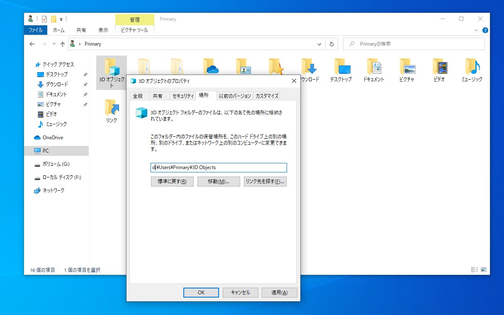This screenshot has height=315, width=504.
Task: Open the ピクチャ ツール ribbon tab
Action: 134,30
